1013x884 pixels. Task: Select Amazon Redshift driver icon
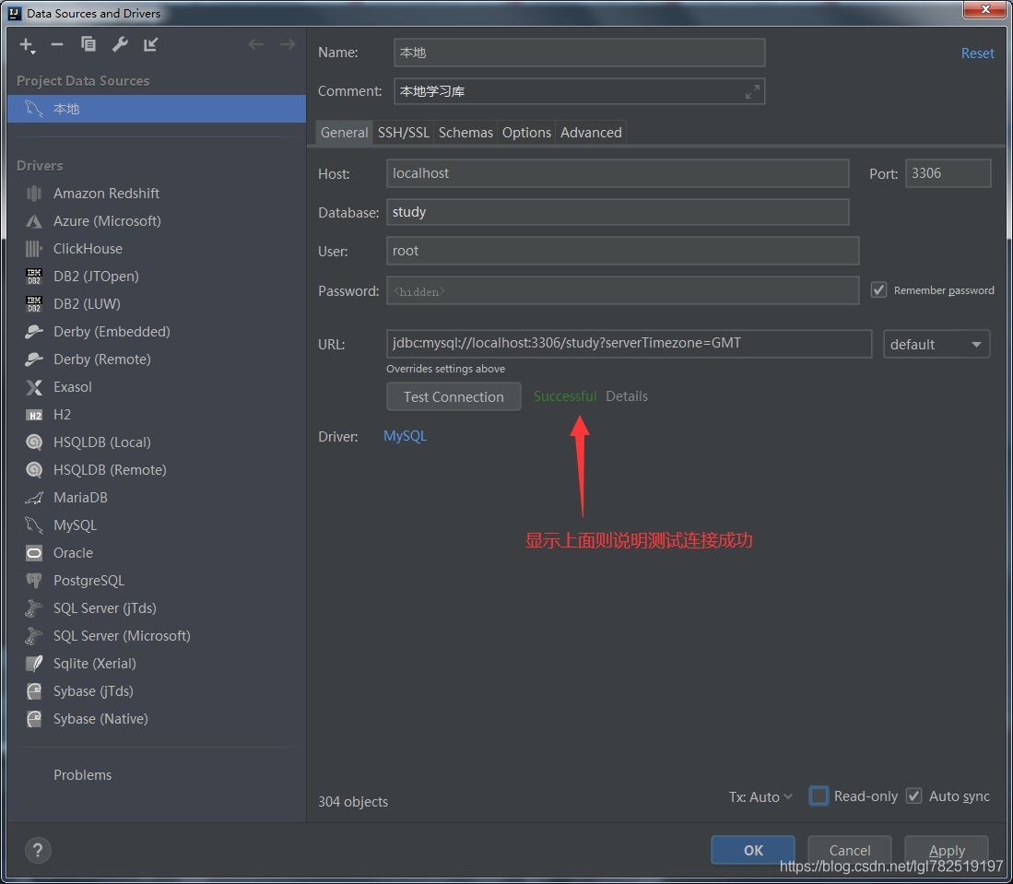[x=33, y=194]
